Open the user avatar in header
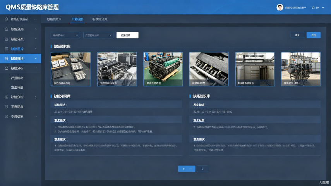 (x=280, y=7)
